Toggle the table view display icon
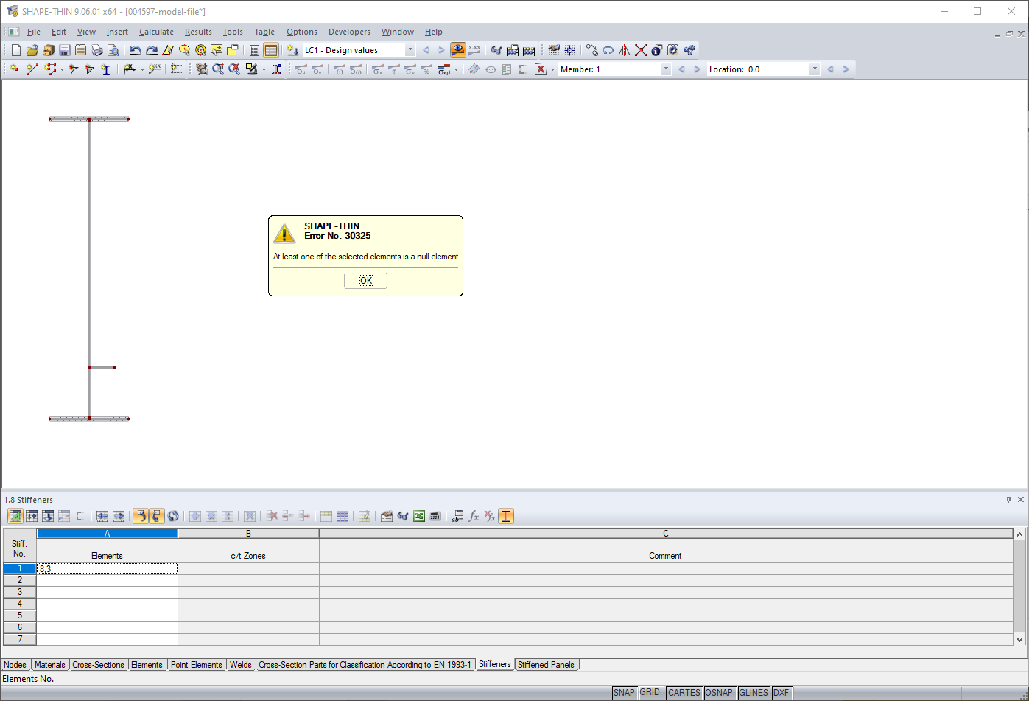Image resolution: width=1029 pixels, height=701 pixels. click(x=271, y=49)
